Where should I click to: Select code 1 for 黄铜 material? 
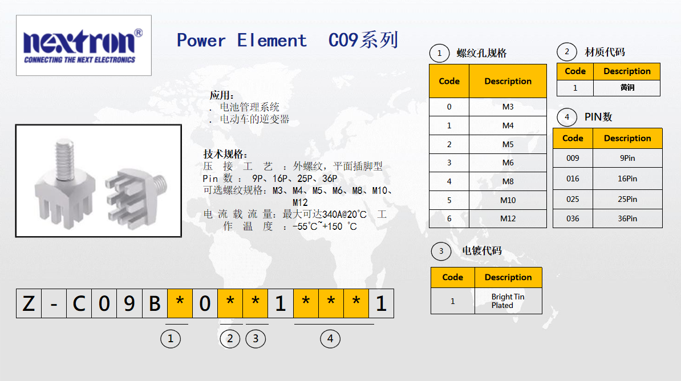coord(574,88)
